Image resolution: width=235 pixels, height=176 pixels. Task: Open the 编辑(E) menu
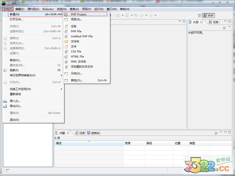tap(20, 9)
